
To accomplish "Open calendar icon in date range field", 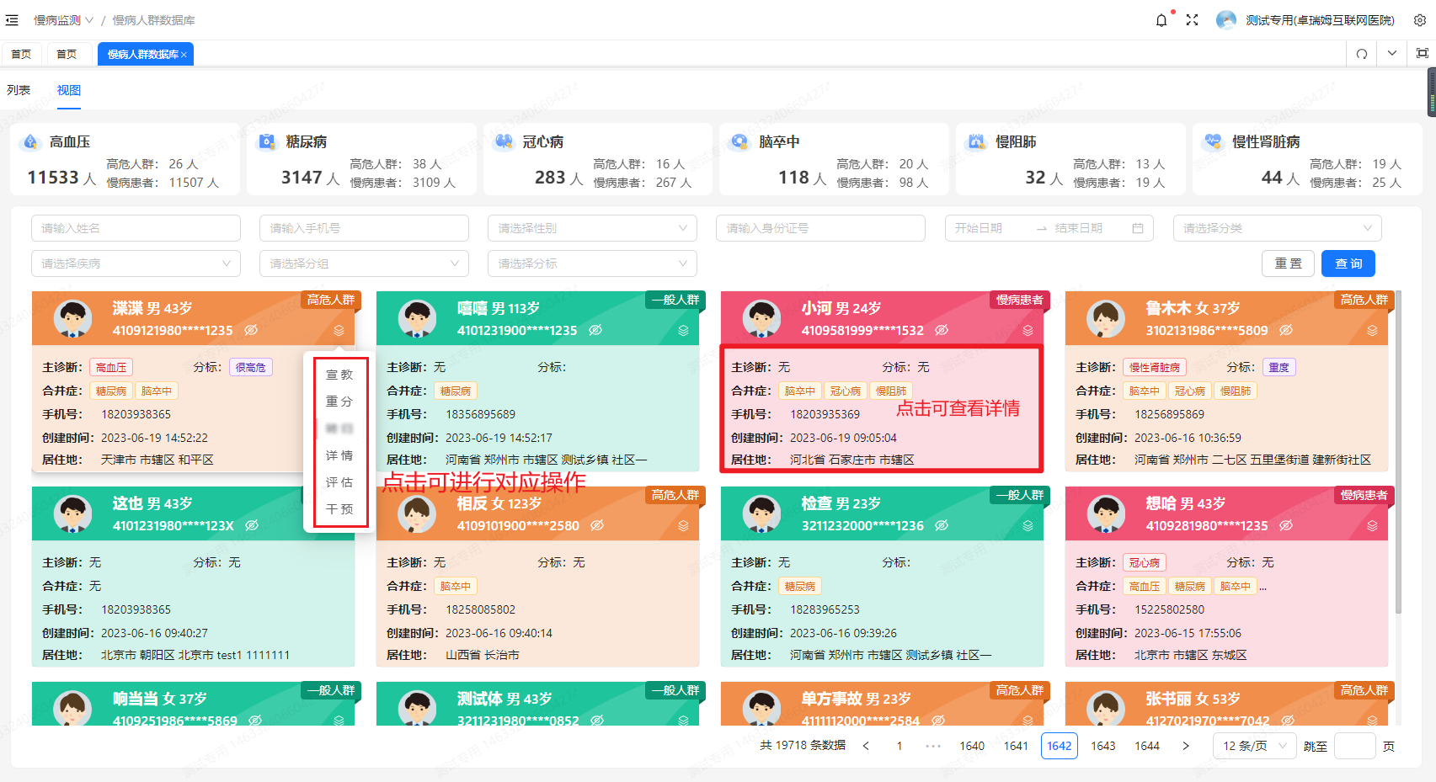I will pos(1138,228).
